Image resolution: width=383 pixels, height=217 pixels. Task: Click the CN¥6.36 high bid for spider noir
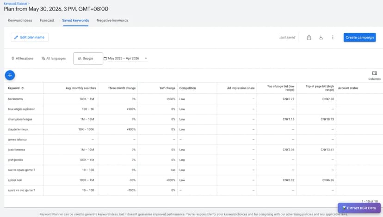(328, 180)
